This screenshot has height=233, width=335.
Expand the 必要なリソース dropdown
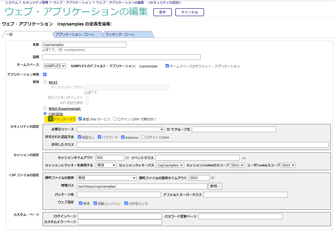(120, 129)
